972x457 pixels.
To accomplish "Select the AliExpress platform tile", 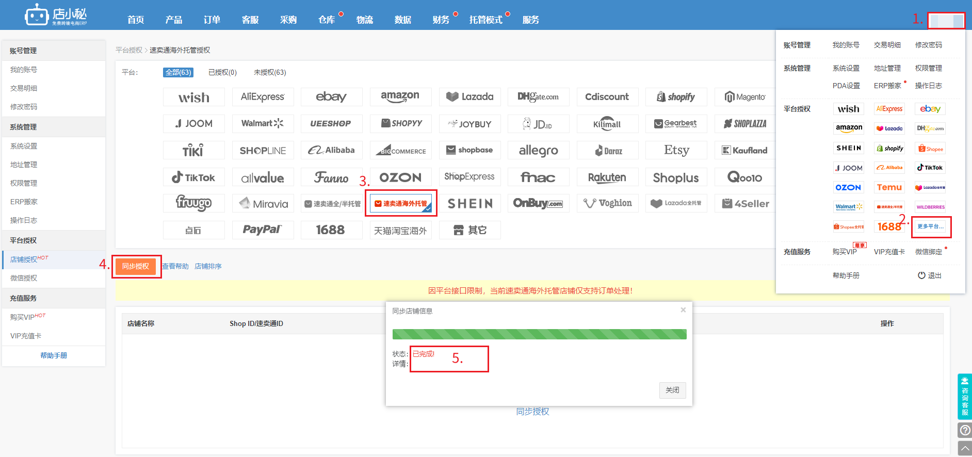I will pos(263,97).
